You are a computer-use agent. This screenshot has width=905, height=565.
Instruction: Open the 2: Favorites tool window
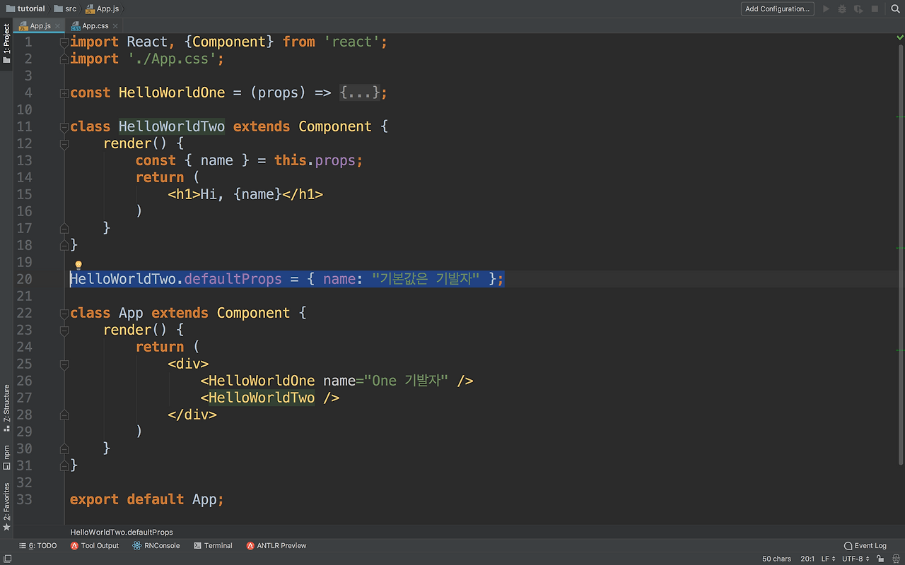coord(6,506)
